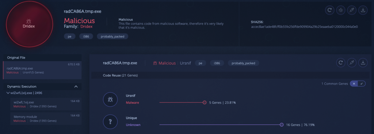374x134 pixels.
Task: Click the Ursnif family name in code reuse
Action: click(x=130, y=96)
